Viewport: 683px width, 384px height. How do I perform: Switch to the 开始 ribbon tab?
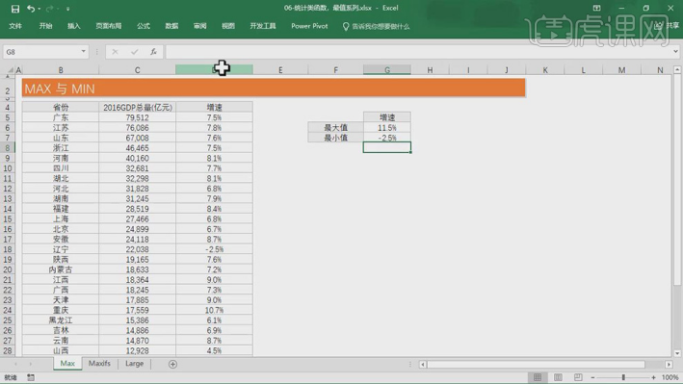tap(45, 26)
